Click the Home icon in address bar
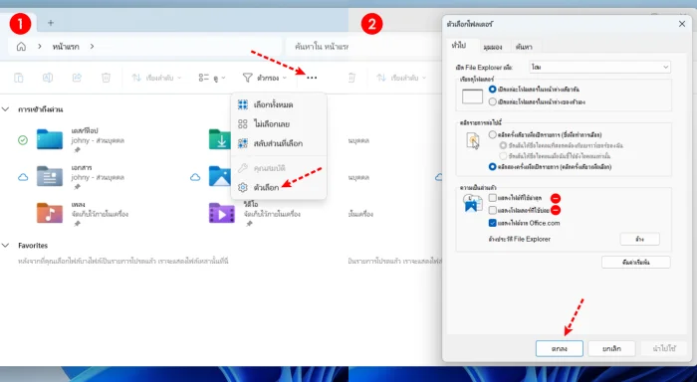 click(21, 46)
